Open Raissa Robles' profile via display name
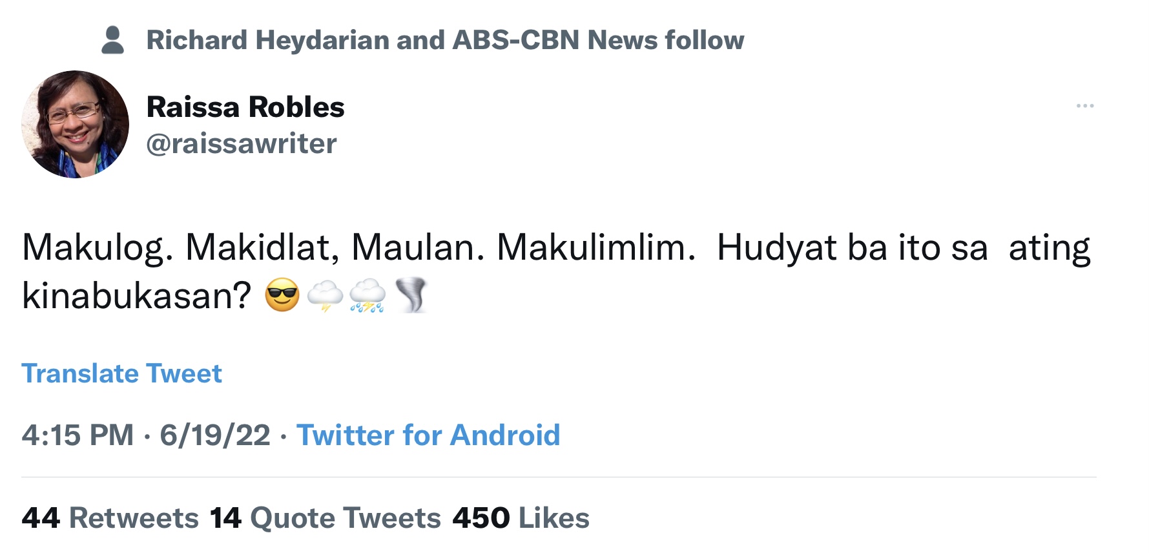Viewport: 1149px width, 553px height. click(x=246, y=107)
